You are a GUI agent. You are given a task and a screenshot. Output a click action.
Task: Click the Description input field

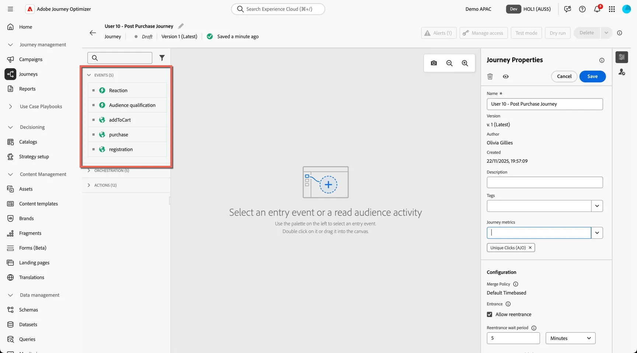pyautogui.click(x=544, y=182)
